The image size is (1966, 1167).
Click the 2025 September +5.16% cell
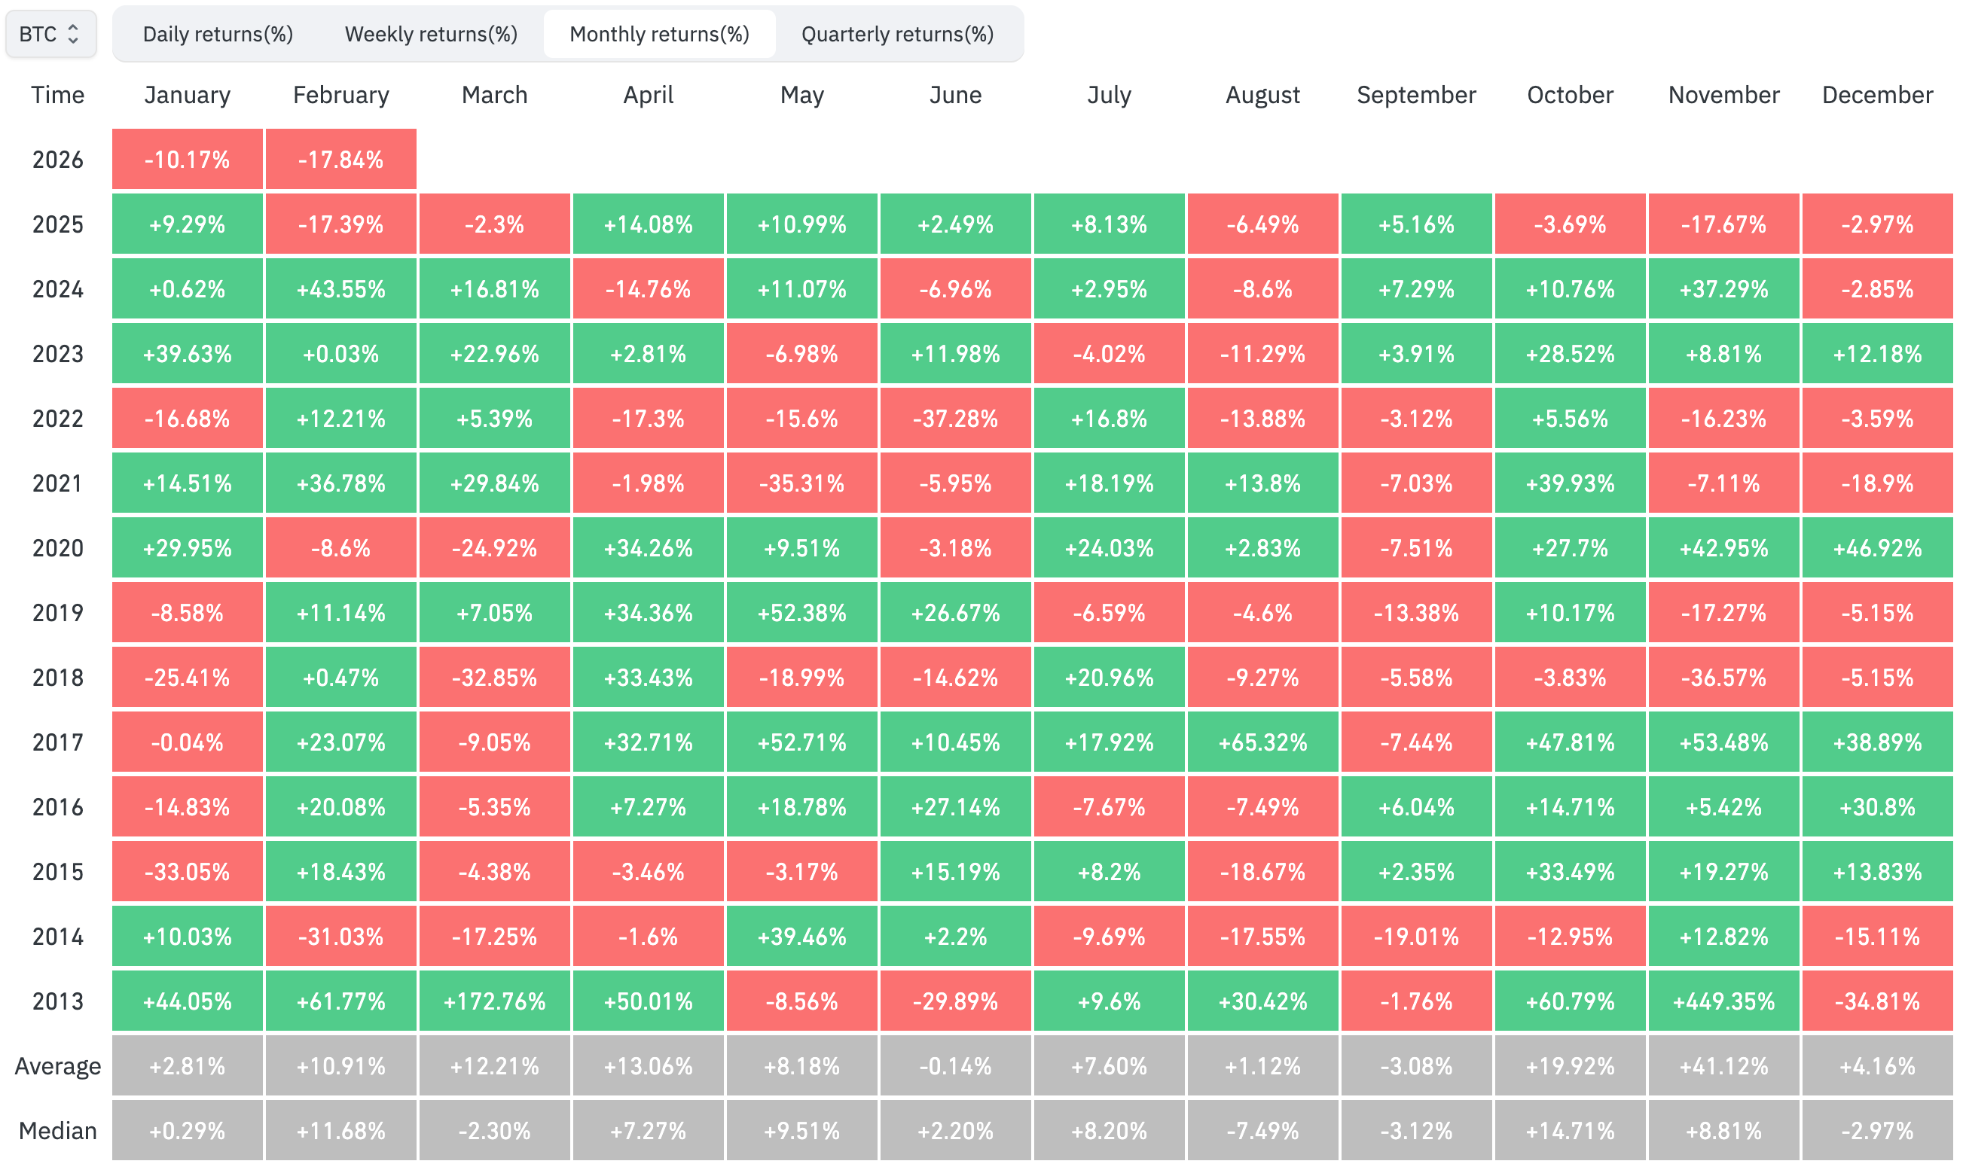(1416, 225)
